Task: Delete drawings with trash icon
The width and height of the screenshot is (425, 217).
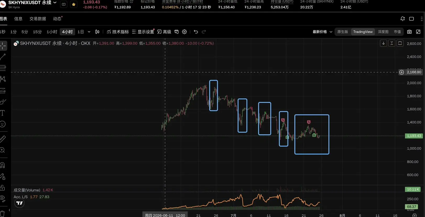Action: 2,214
